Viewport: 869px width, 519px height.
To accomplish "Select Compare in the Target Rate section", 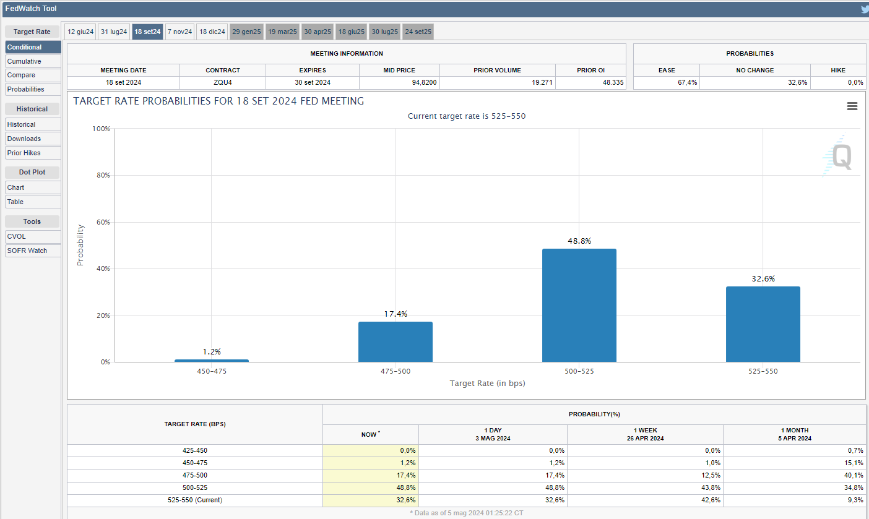I will 33,75.
